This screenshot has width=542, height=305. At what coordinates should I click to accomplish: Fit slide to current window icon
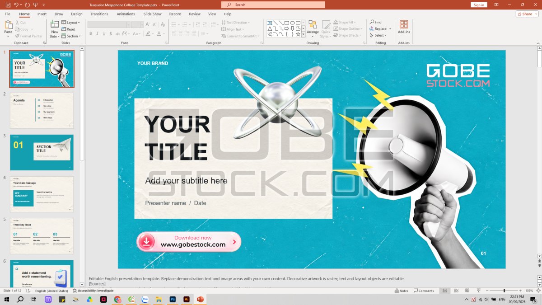[537, 291]
